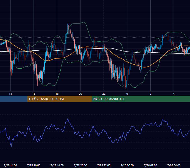Click the 7/25 20:00 time label
The height and width of the screenshot is (168, 190).
[80, 165]
